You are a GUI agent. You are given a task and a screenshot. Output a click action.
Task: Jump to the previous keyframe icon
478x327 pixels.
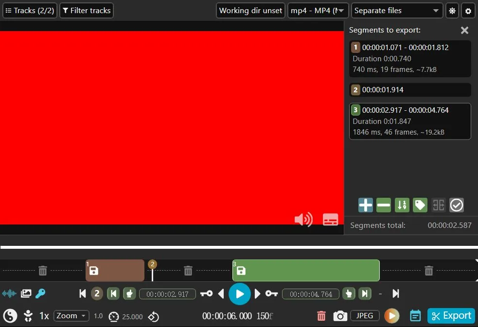click(206, 293)
